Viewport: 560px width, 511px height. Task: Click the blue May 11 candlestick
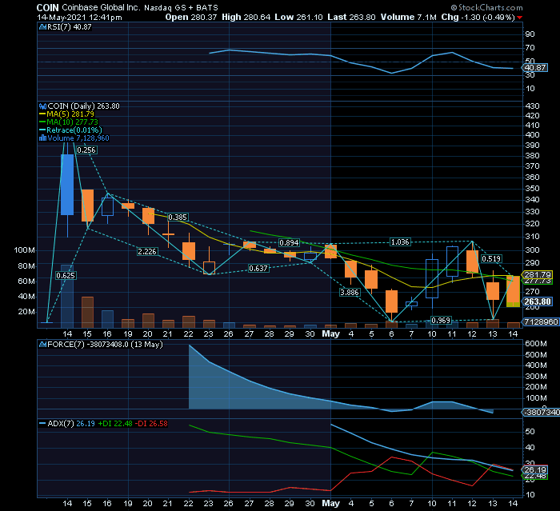click(452, 261)
